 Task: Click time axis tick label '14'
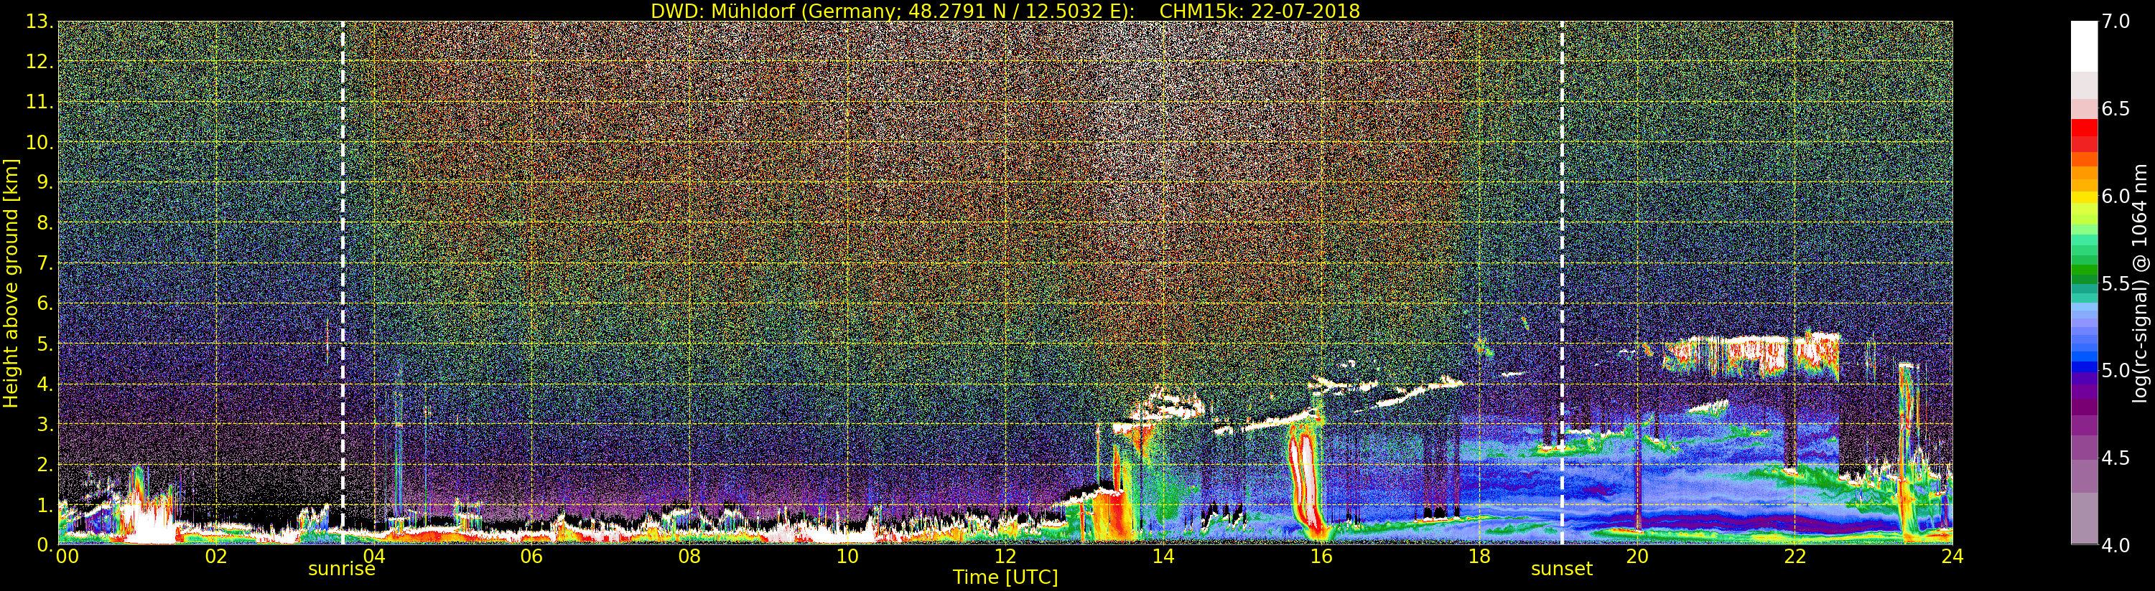point(1163,556)
